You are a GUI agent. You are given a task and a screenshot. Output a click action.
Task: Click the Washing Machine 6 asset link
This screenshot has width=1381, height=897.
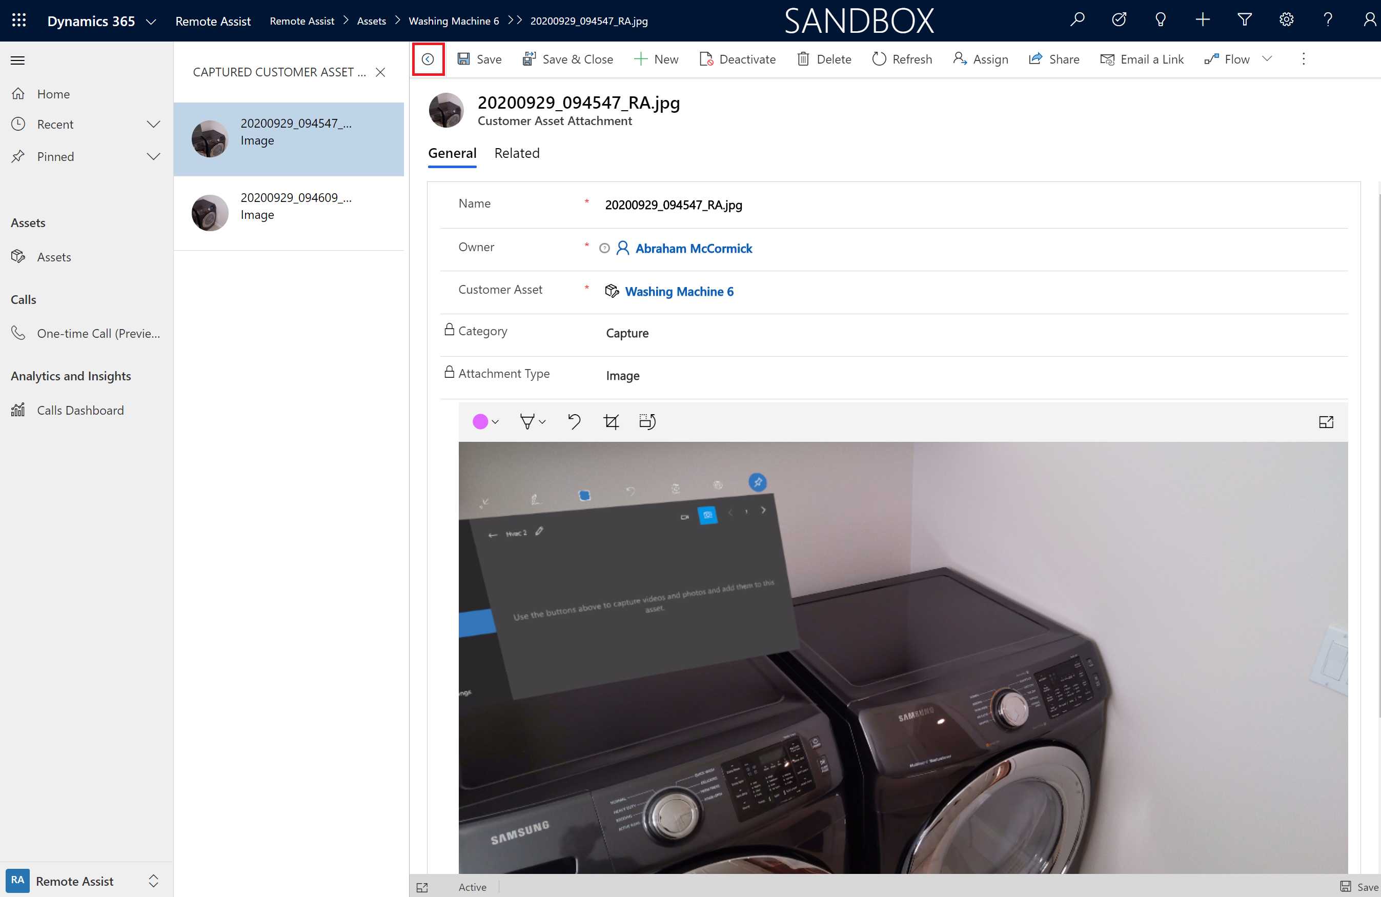point(679,292)
